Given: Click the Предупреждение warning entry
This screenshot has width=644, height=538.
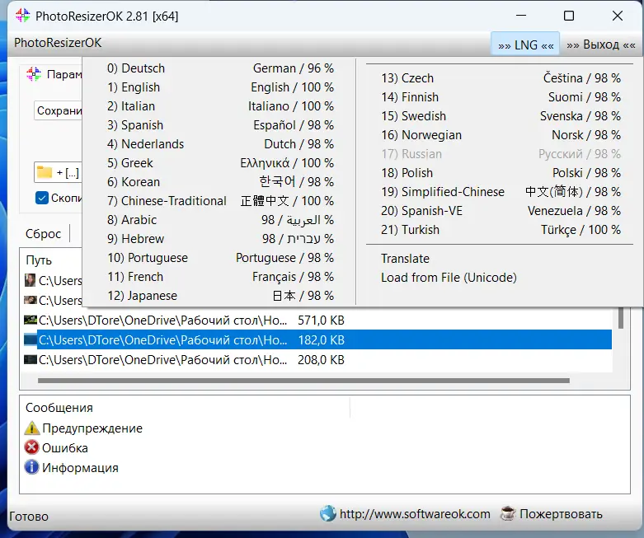Looking at the screenshot, I should click(92, 428).
